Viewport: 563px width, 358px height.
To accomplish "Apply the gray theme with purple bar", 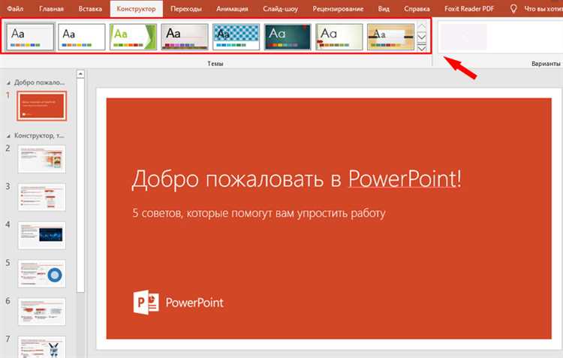I will point(185,37).
